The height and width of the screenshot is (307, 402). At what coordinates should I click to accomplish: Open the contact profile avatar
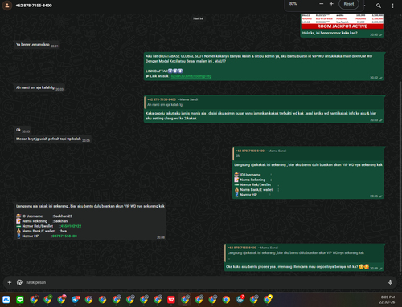(x=7, y=6)
